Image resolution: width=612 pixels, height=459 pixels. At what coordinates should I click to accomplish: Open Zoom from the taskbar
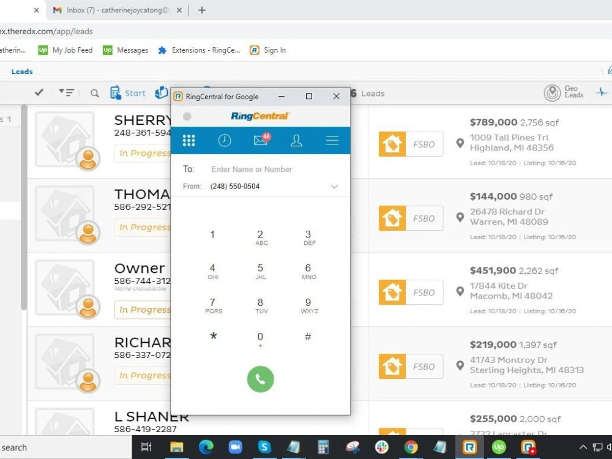[236, 447]
